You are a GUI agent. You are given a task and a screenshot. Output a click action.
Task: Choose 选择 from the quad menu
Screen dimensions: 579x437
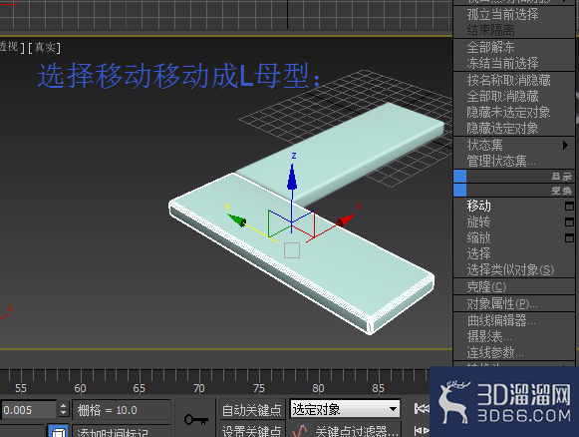coord(478,253)
